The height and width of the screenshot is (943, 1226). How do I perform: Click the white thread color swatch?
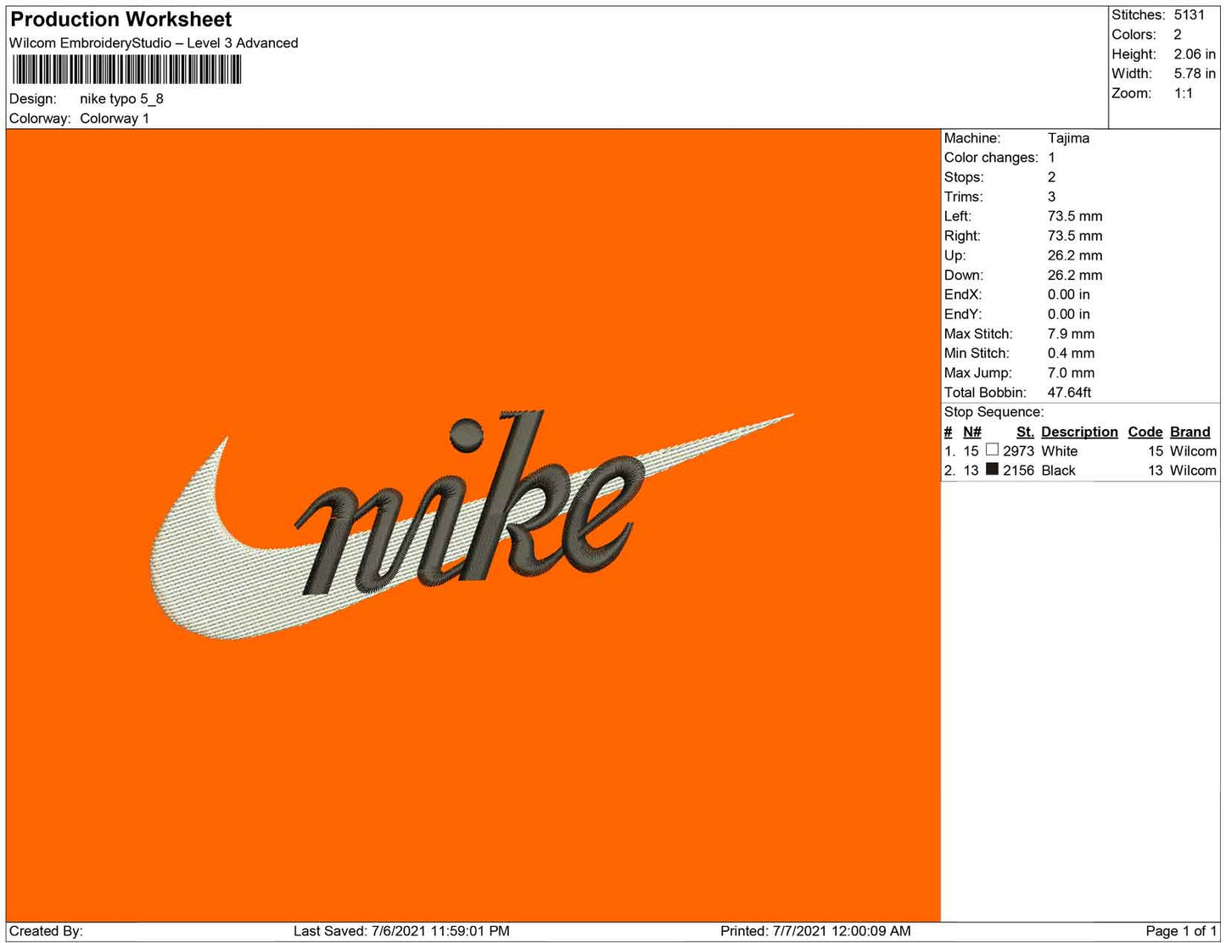992,450
